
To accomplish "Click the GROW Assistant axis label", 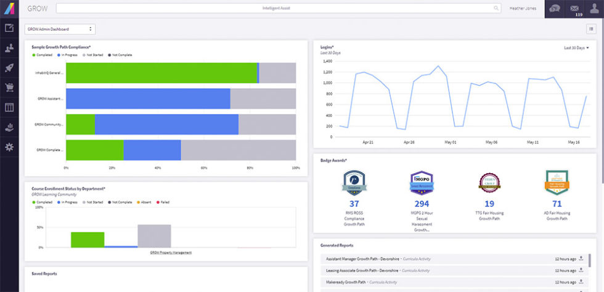I will (51, 99).
